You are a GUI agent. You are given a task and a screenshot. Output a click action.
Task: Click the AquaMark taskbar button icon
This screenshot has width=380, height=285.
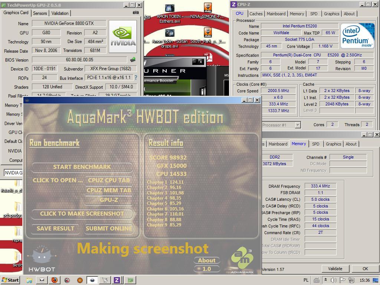92,280
